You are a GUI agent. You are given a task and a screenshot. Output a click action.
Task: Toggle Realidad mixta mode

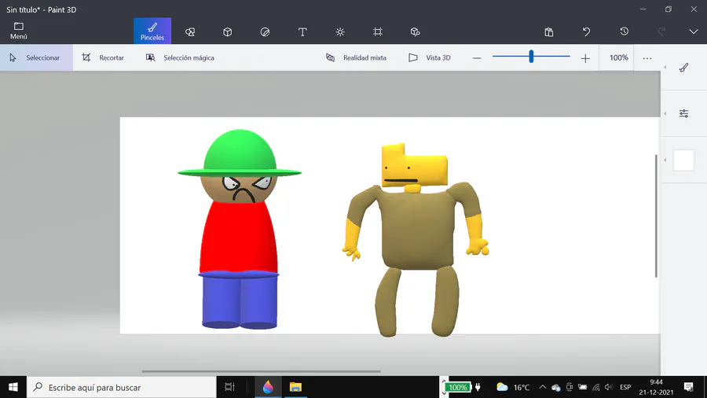pos(357,57)
